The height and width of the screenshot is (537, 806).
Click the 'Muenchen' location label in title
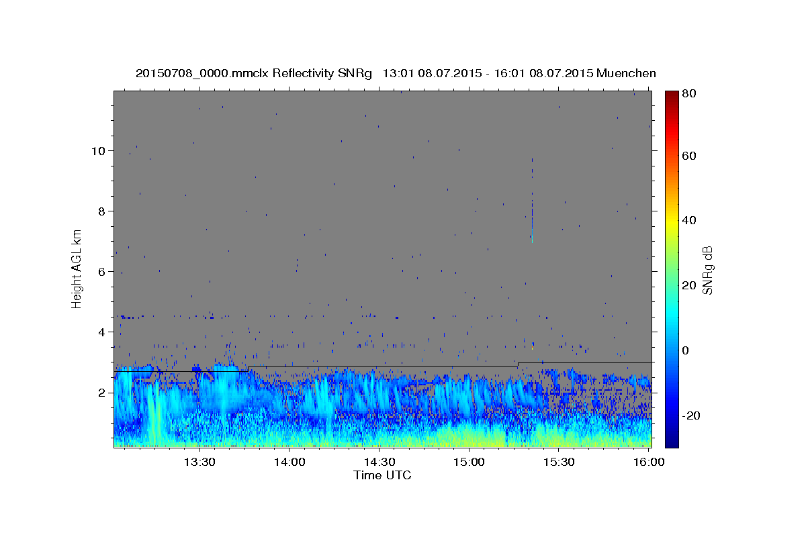[626, 73]
